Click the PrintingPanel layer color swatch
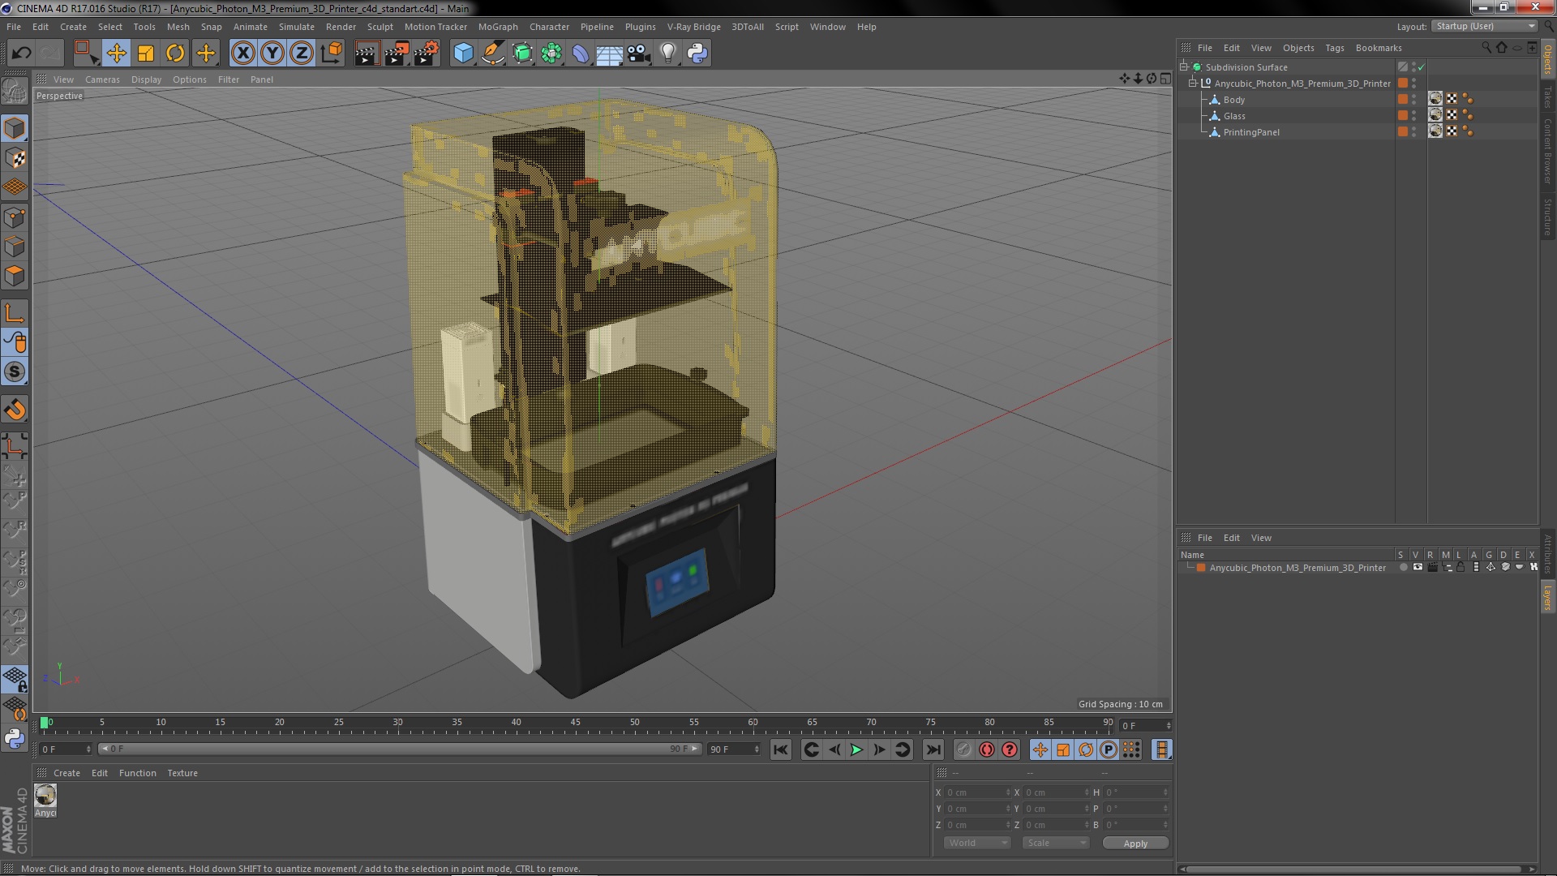Viewport: 1557px width, 876px height. point(1403,131)
